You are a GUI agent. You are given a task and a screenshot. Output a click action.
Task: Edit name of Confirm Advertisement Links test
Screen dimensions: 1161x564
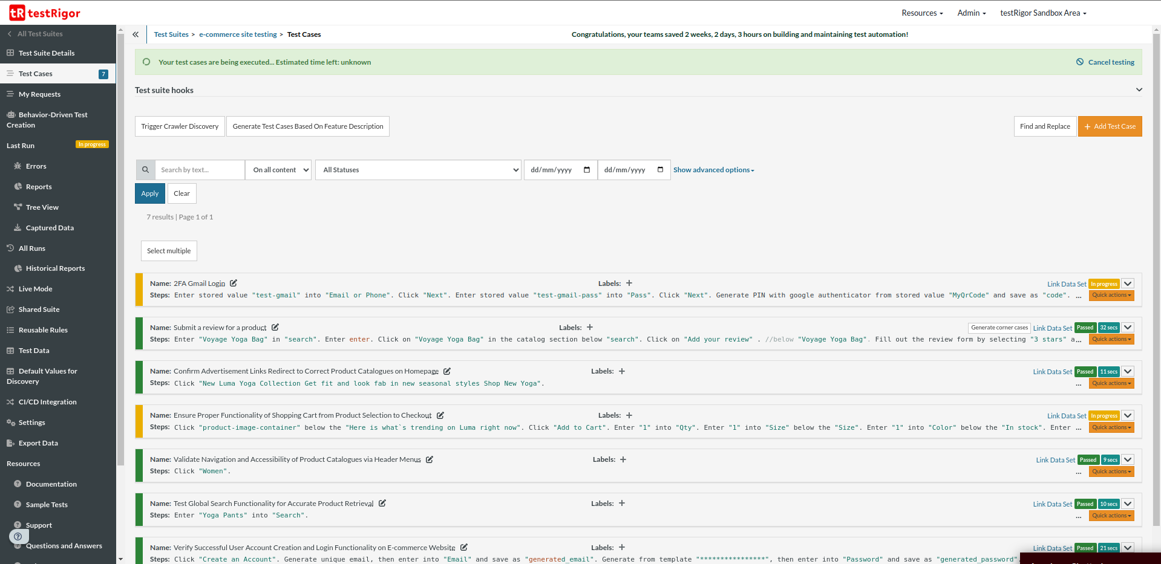point(447,371)
